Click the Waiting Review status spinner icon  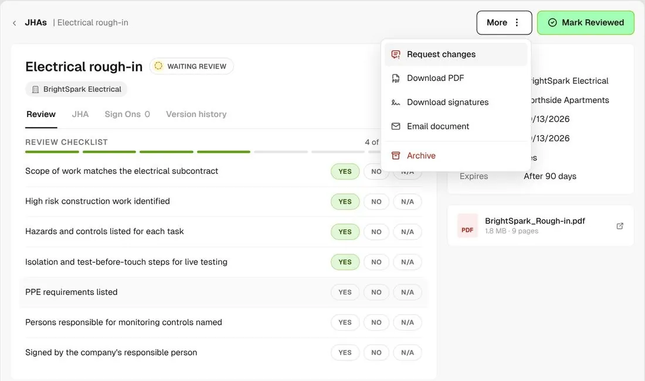point(158,66)
